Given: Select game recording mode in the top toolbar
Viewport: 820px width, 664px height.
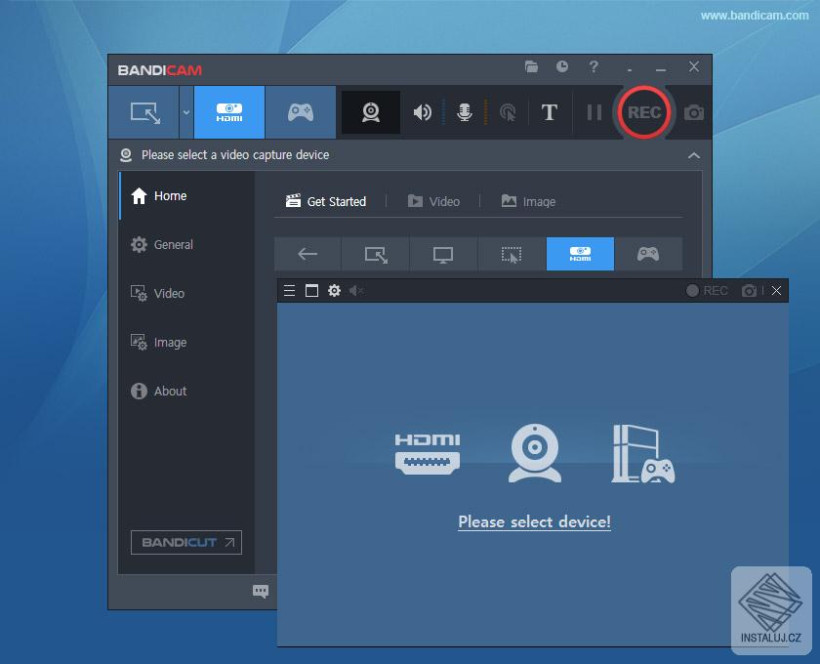Looking at the screenshot, I should (x=301, y=112).
